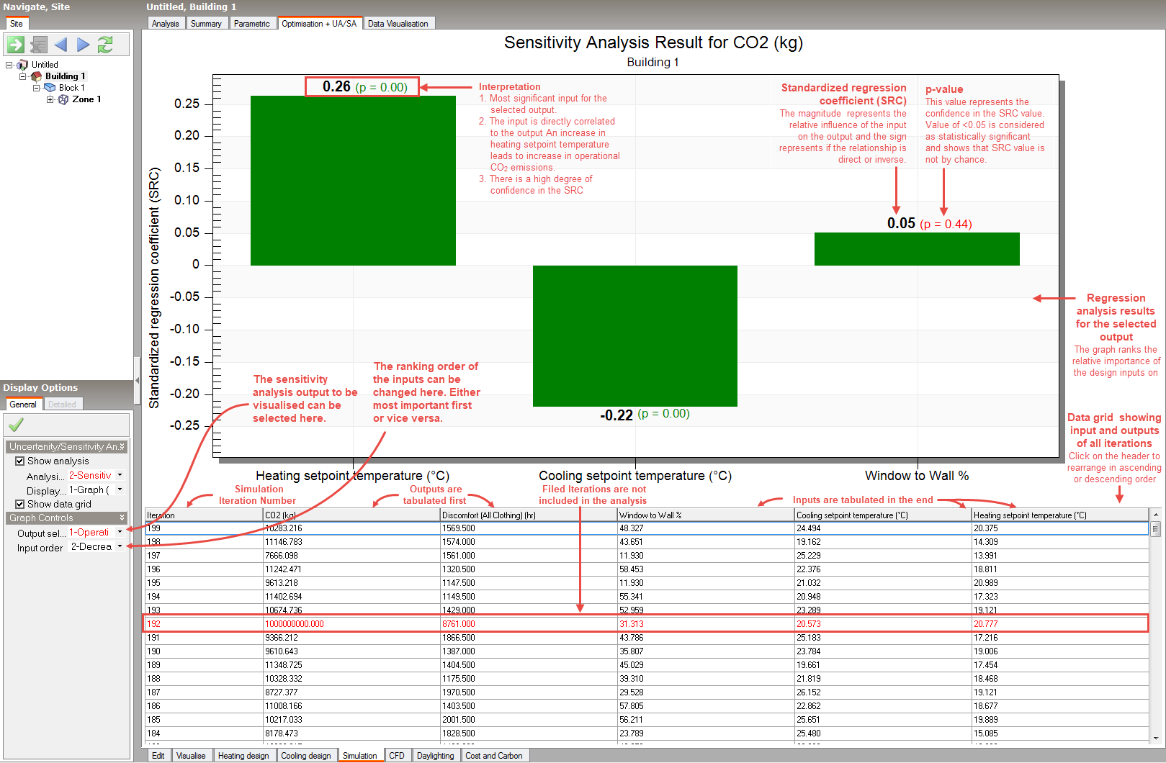Click the blue forward arrow icon
This screenshot has width=1166, height=763.
point(83,45)
